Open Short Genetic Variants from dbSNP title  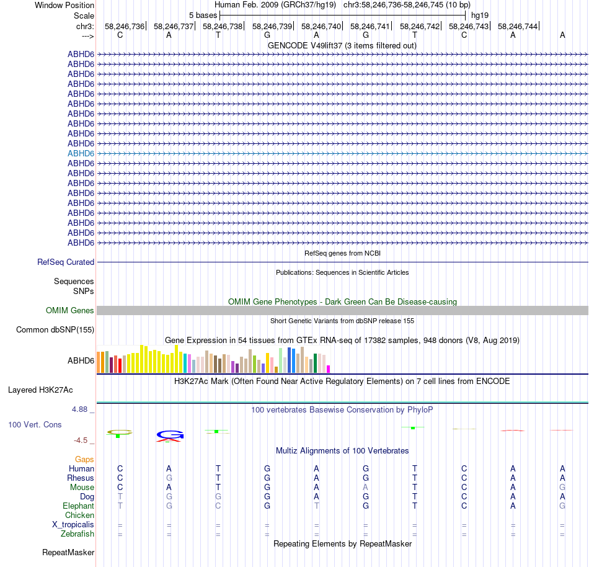tap(342, 321)
